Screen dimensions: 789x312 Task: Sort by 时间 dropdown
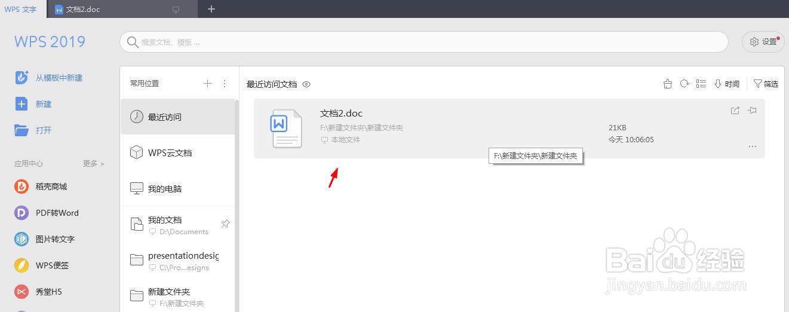727,84
